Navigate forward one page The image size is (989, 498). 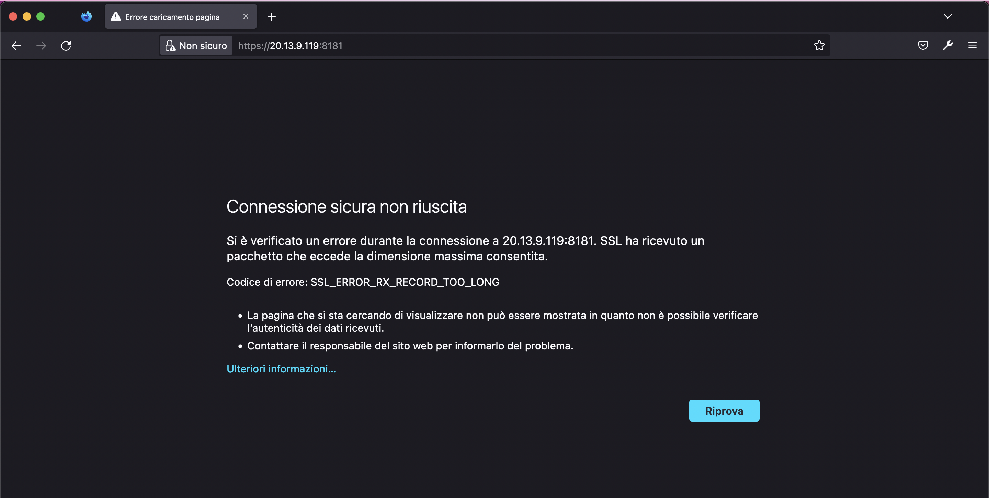point(41,46)
